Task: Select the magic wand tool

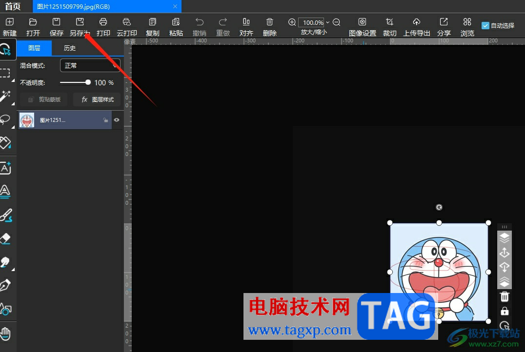Action: 5,97
